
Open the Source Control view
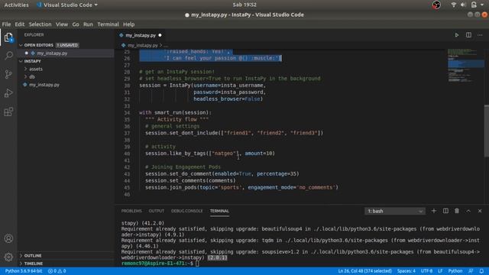pyautogui.click(x=8, y=74)
